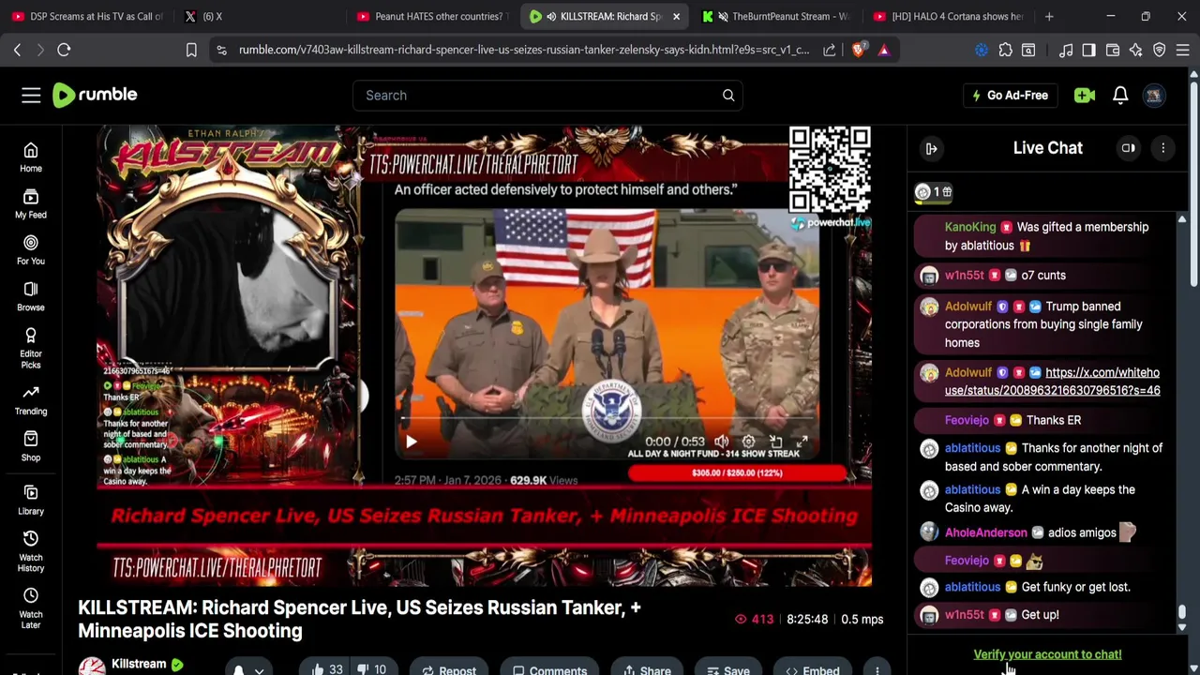Viewport: 1200px width, 675px height.
Task: Switch to Peanut HATES other countries tab
Action: point(431,16)
